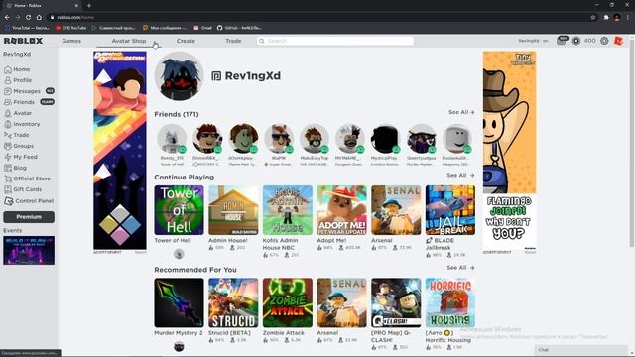
Task: Open the Events banner thumbnail
Action: click(x=29, y=251)
